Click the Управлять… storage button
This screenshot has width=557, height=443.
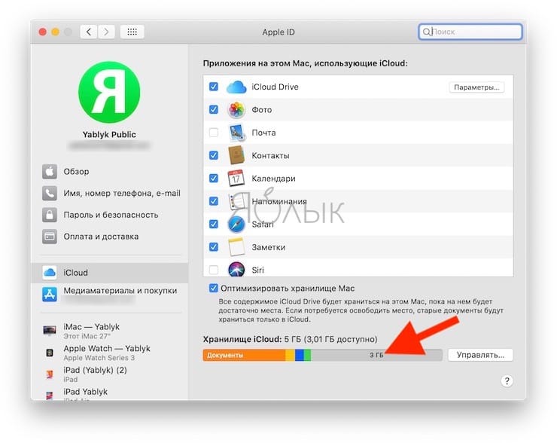tap(480, 355)
